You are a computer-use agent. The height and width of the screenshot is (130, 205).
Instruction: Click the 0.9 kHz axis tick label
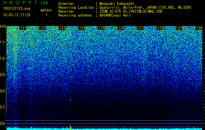[x=3, y=75]
